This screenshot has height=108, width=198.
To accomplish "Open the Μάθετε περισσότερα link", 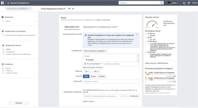I will coord(103,20).
